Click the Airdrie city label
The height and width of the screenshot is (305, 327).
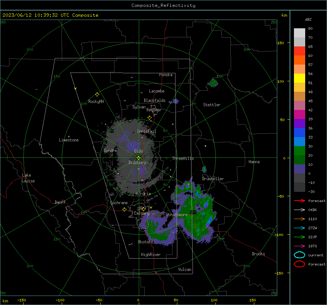[x=143, y=194]
